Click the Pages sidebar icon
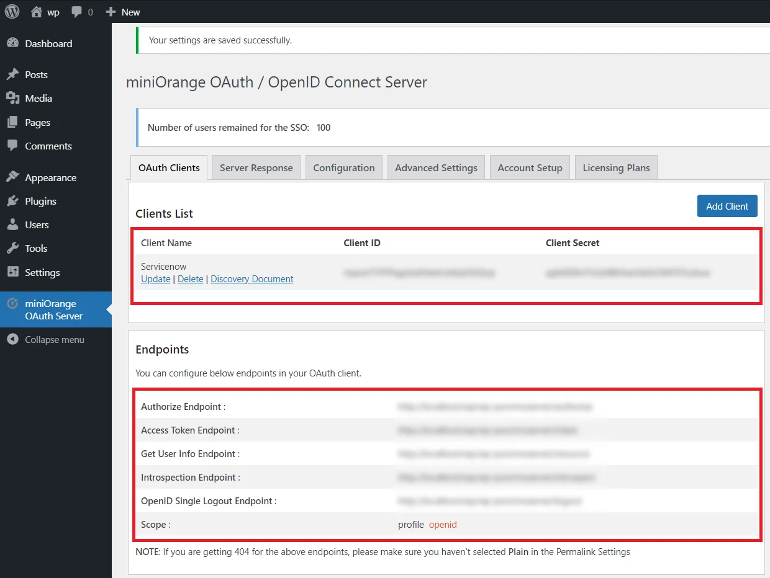The height and width of the screenshot is (578, 770). pos(12,122)
